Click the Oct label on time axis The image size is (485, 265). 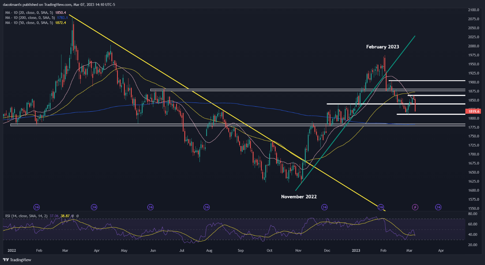click(270, 251)
